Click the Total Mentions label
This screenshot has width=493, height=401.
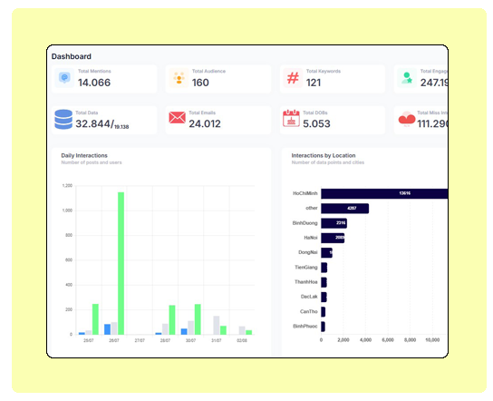point(94,71)
